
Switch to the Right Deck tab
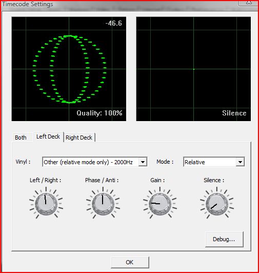[x=79, y=138]
